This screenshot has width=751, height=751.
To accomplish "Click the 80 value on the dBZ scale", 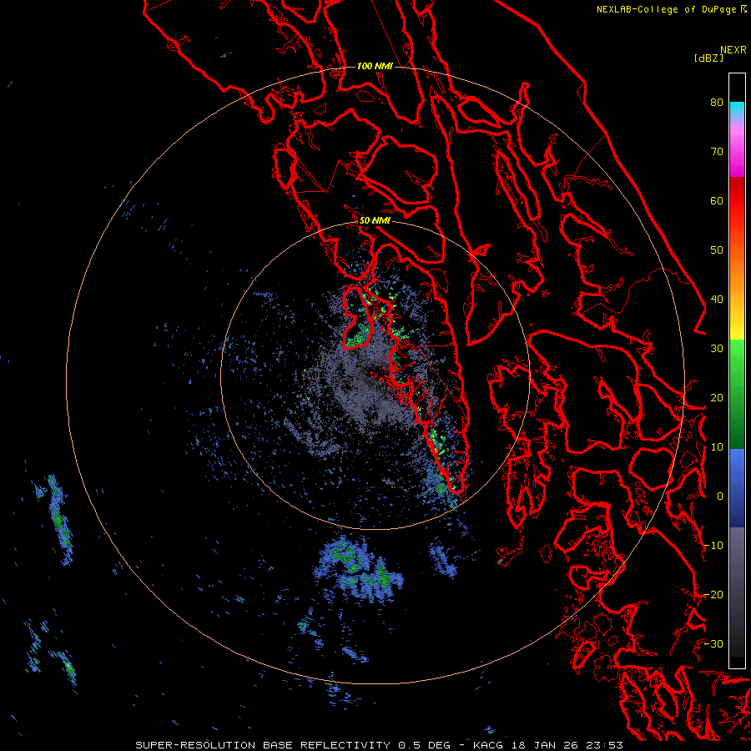I will (717, 103).
